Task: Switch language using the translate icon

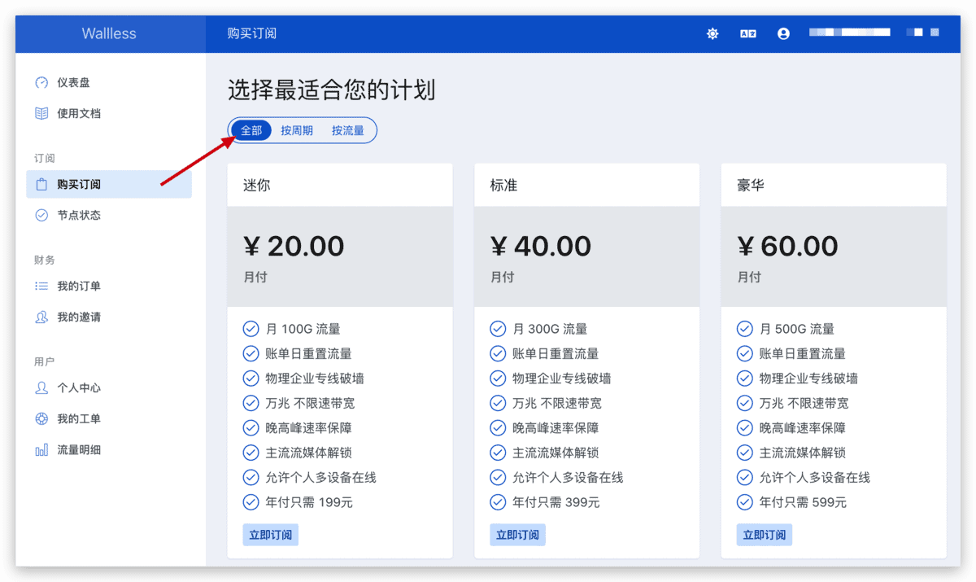Action: click(x=748, y=33)
